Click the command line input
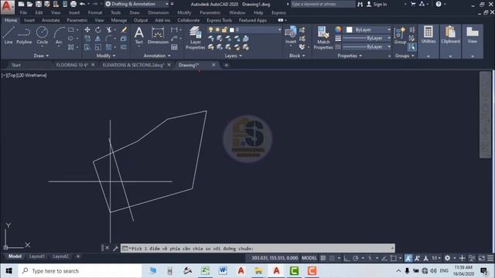 [258, 249]
